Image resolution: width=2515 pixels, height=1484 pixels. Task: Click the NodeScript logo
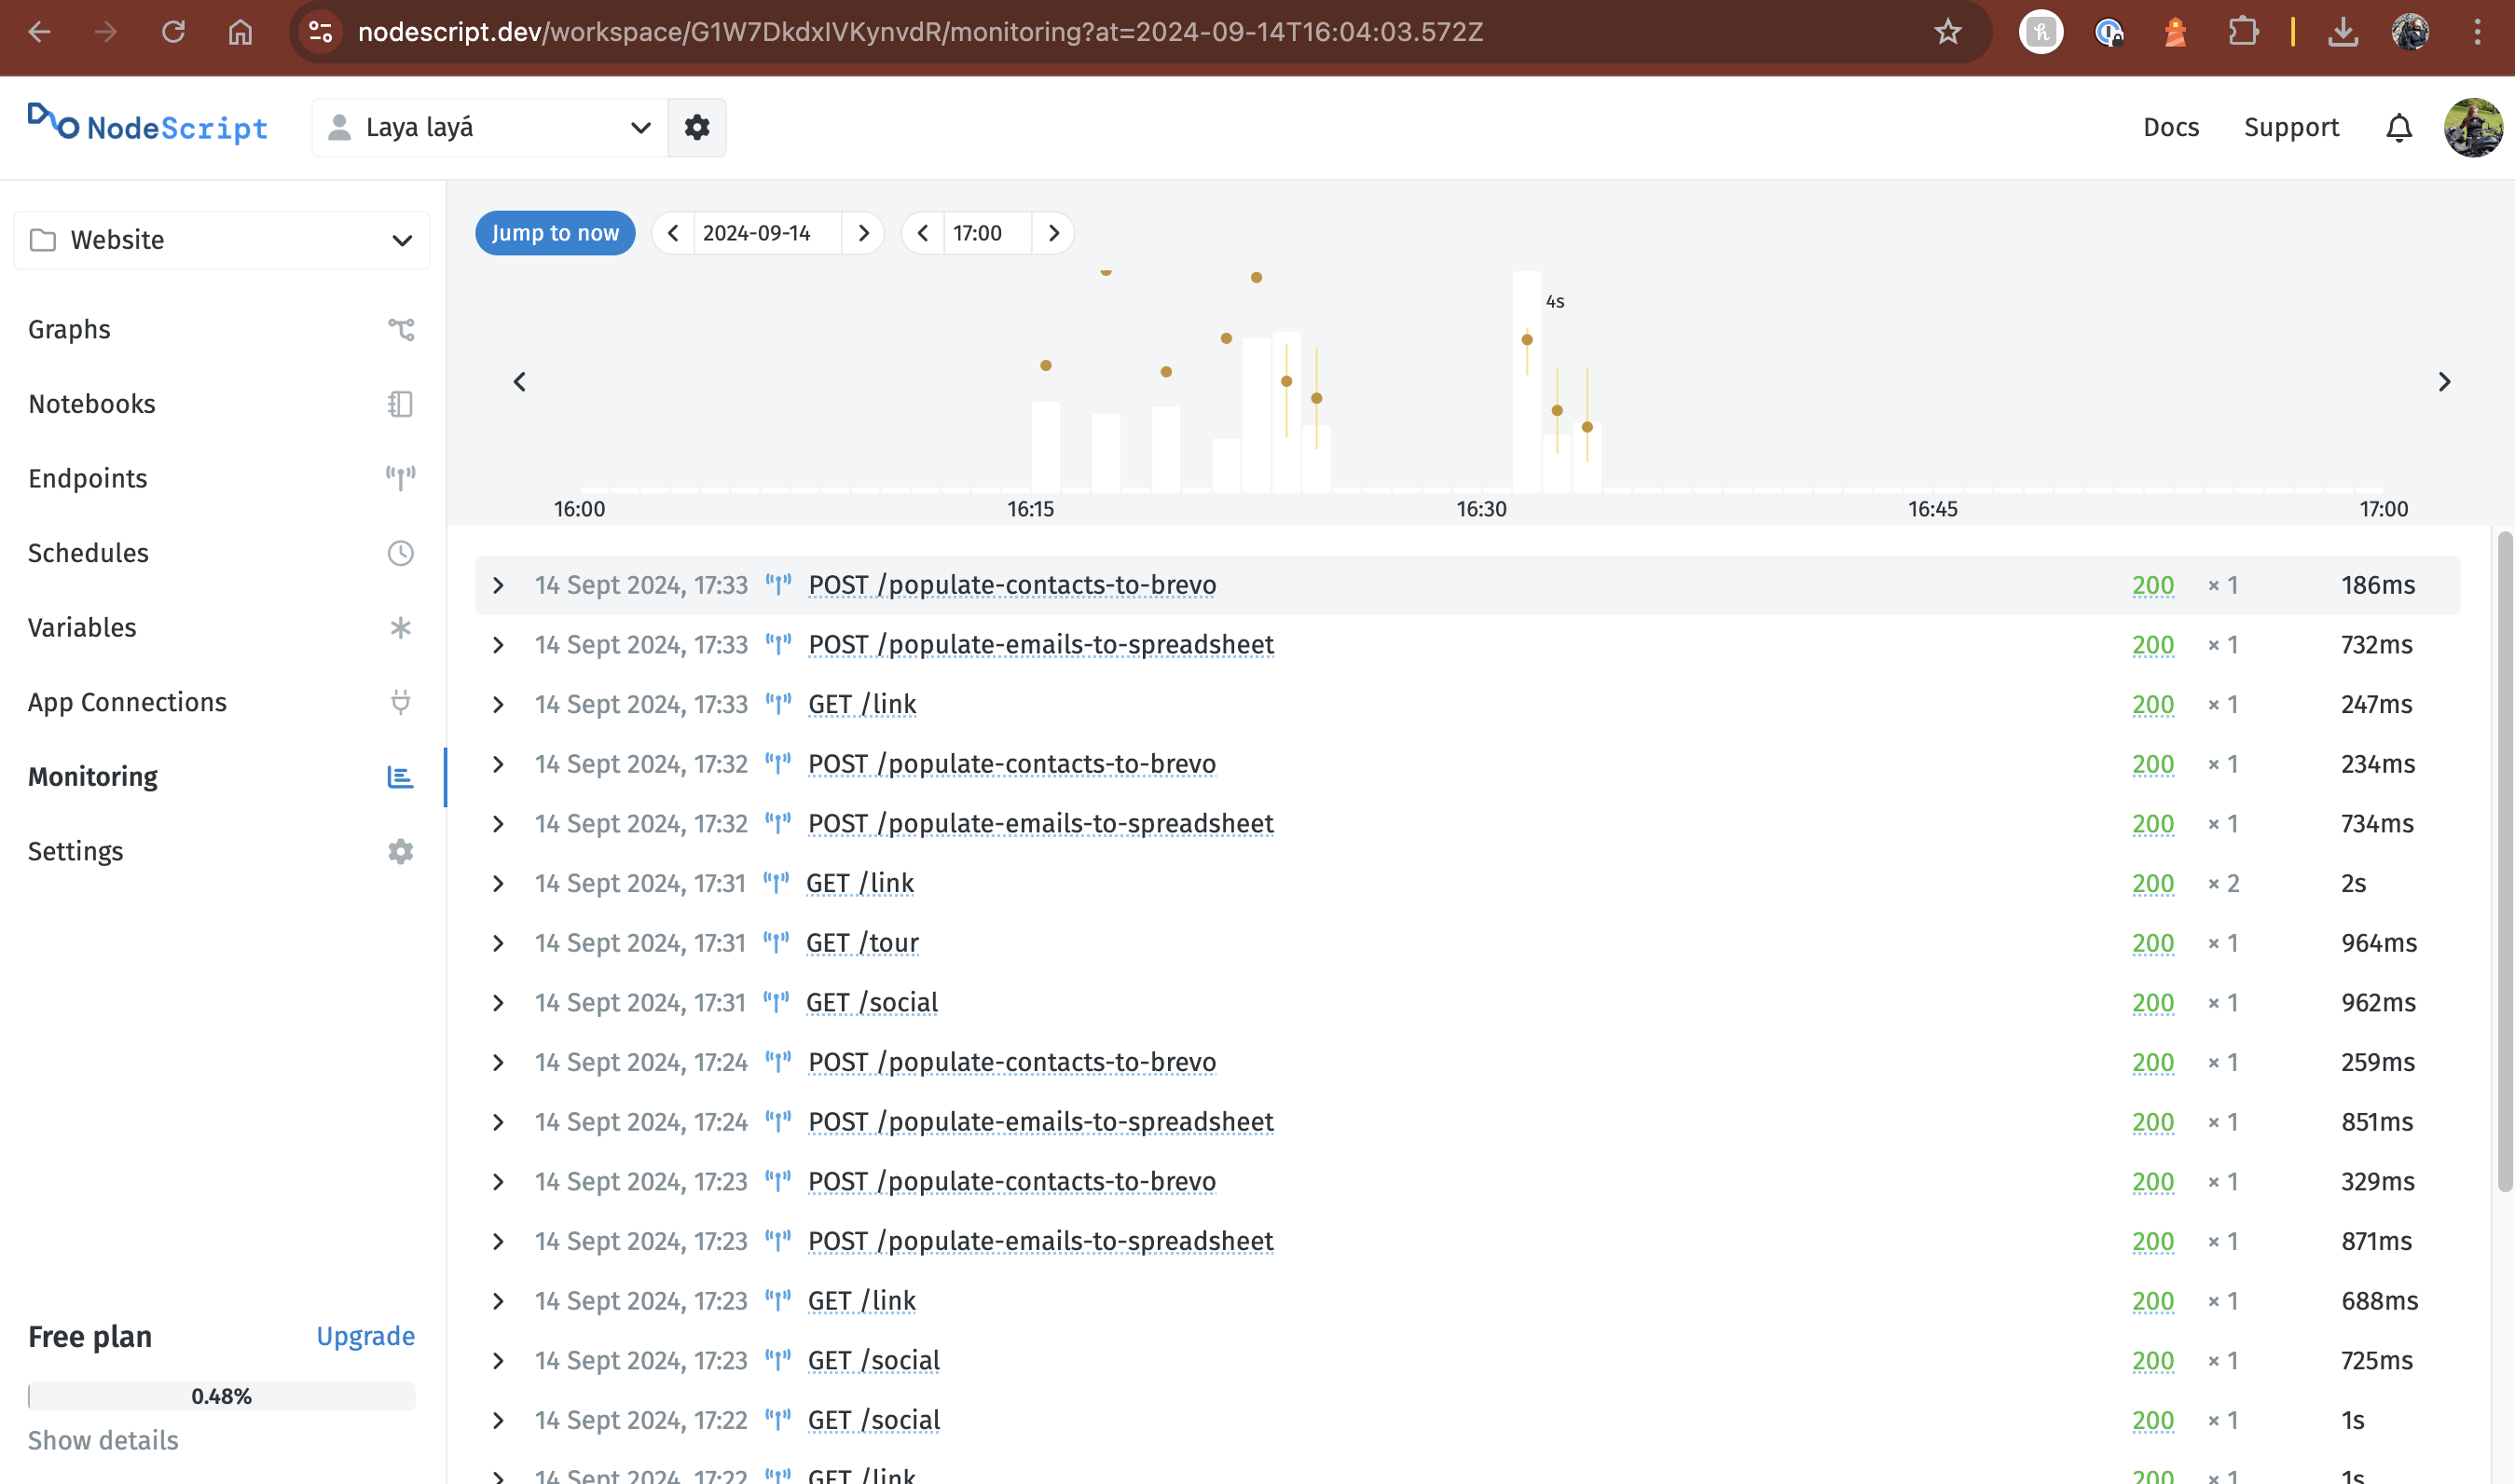click(x=147, y=127)
